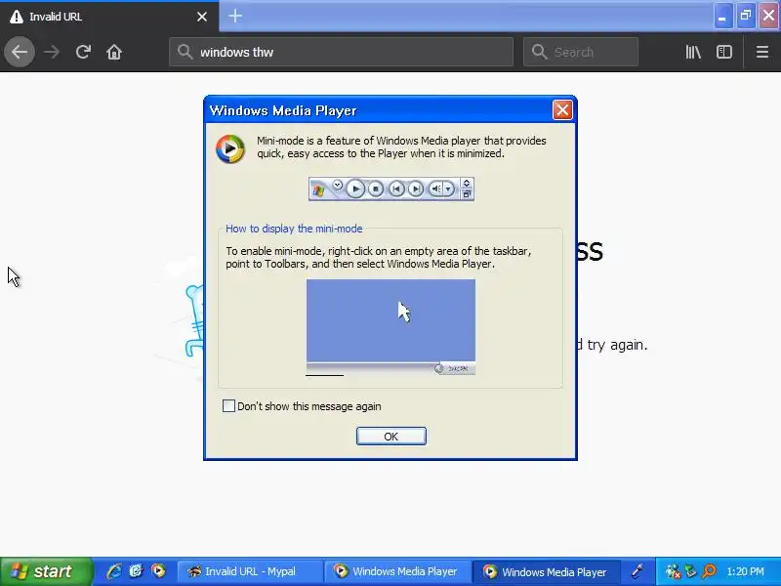Screen dimensions: 781x586
Task: Click the browser forward arrow
Action: tap(52, 52)
